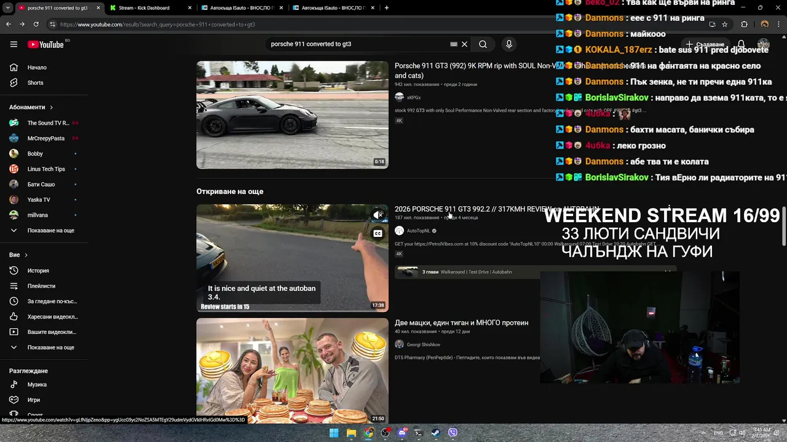Go forward with the browser forward arrow
Image resolution: width=787 pixels, height=442 pixels.
(x=22, y=25)
